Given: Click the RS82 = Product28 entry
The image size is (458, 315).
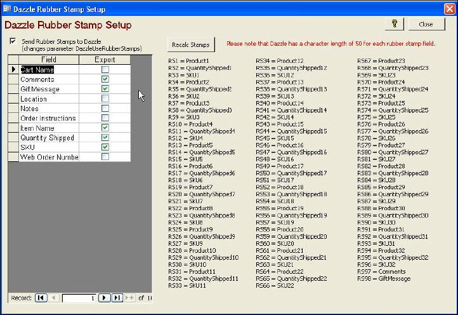Looking at the screenshot, I should click(381, 166).
